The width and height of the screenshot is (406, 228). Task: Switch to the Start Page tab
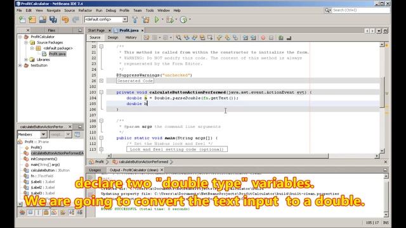coord(96,30)
